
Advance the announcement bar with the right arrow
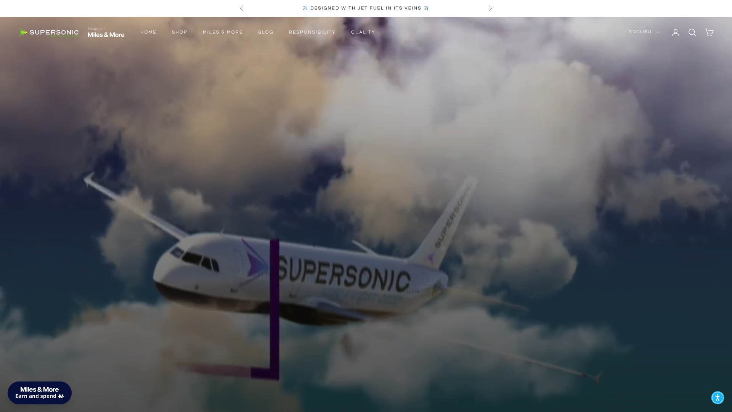point(490,8)
